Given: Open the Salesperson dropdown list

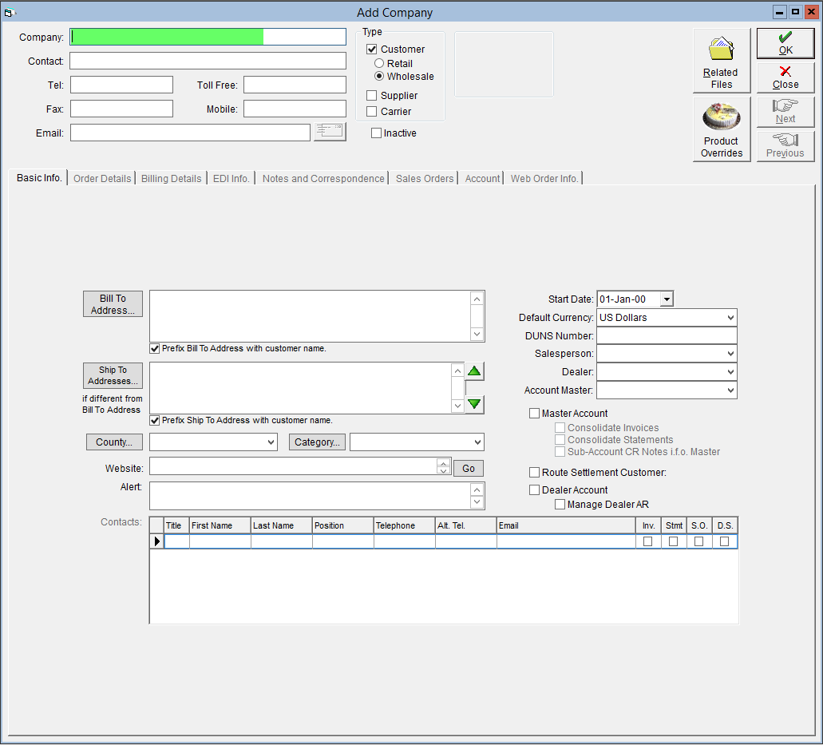Looking at the screenshot, I should tap(730, 354).
